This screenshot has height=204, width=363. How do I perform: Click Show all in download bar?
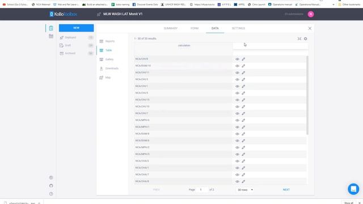349,203
